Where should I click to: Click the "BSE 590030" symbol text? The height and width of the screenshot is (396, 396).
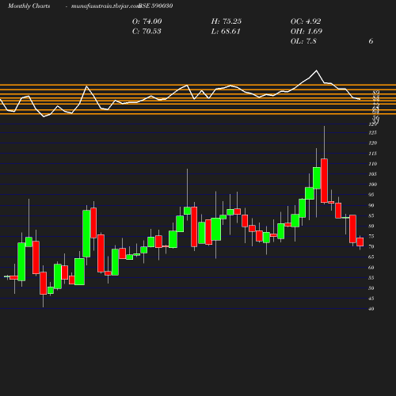click(156, 6)
